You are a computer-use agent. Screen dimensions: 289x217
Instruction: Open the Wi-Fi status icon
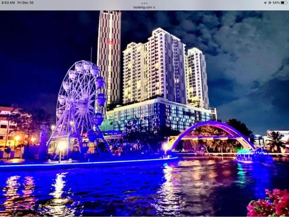(x=265, y=3)
